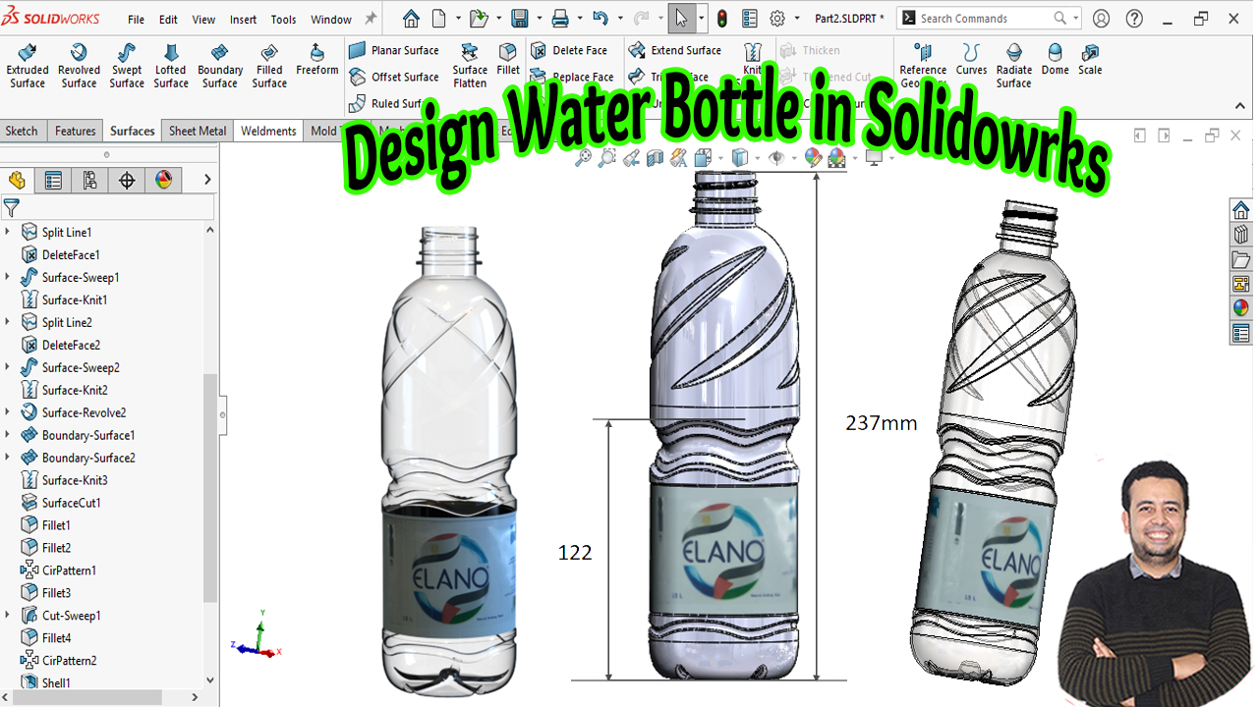
Task: Pin the menu bar with the pushpin
Action: point(371,19)
